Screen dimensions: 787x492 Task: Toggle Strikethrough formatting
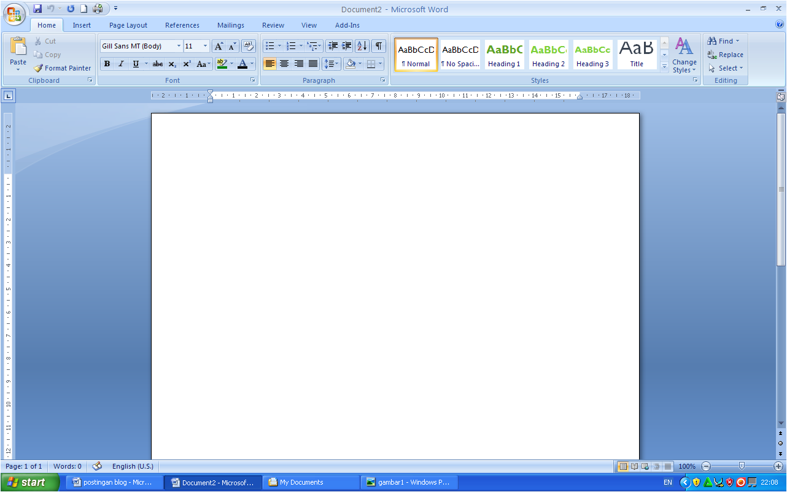pos(158,64)
